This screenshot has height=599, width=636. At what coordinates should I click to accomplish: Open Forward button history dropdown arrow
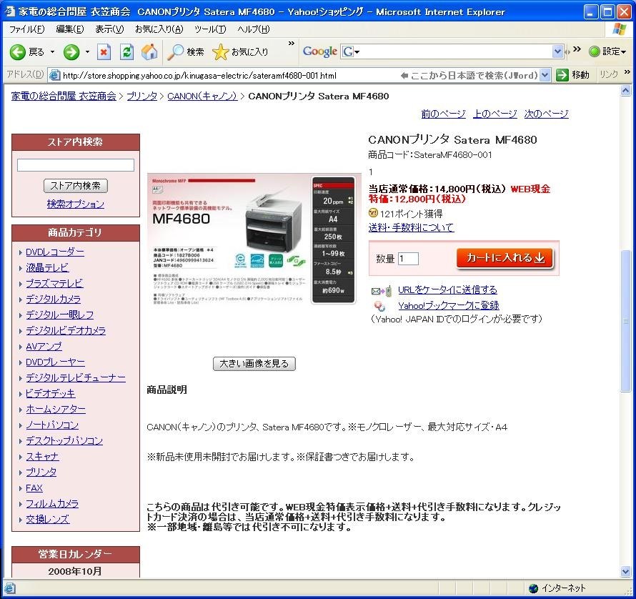[87, 52]
